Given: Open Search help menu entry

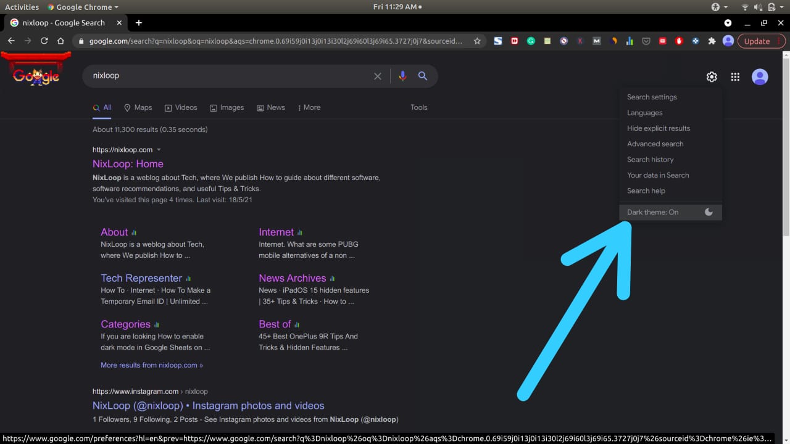Looking at the screenshot, I should (x=646, y=191).
